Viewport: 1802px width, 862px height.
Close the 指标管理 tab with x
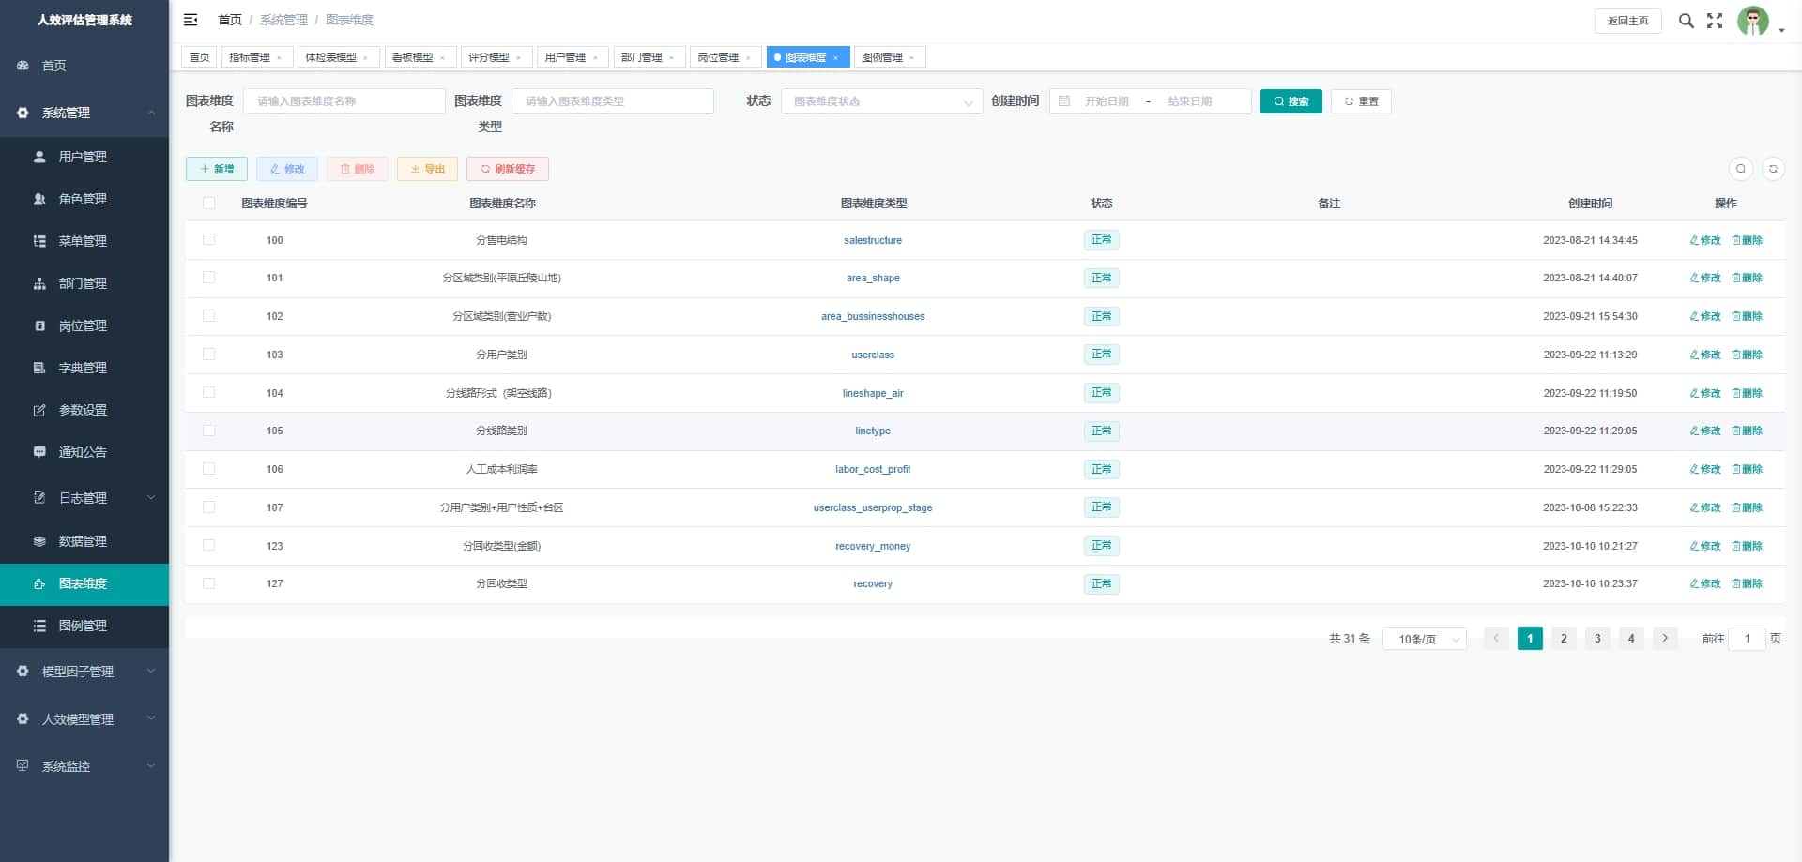(279, 58)
